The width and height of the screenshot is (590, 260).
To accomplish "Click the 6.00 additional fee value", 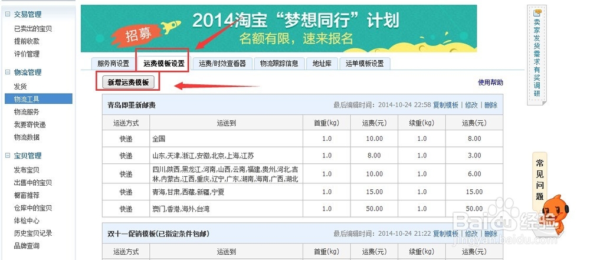I will (x=474, y=174).
